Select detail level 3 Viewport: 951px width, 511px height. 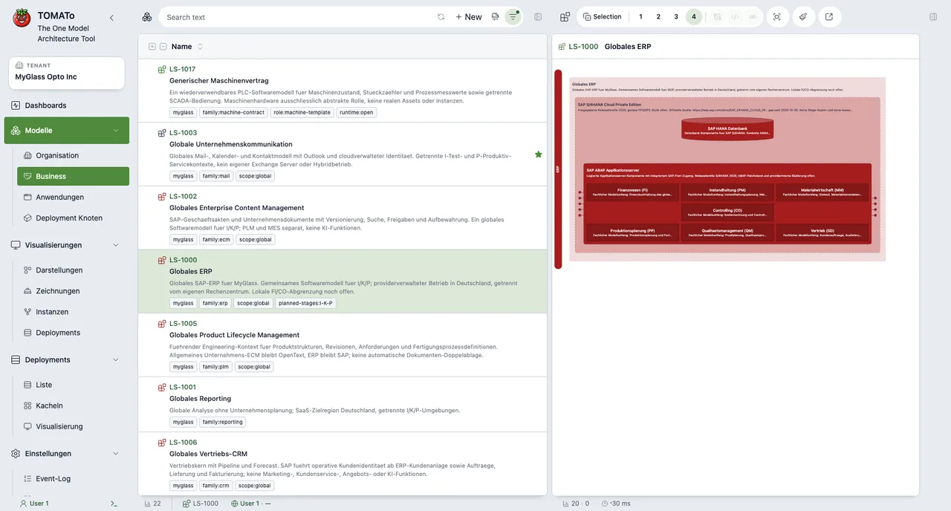(676, 17)
